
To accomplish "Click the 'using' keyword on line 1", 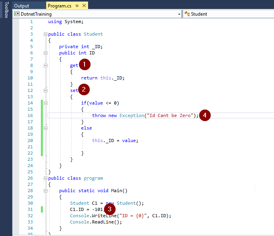I will 55,22.
